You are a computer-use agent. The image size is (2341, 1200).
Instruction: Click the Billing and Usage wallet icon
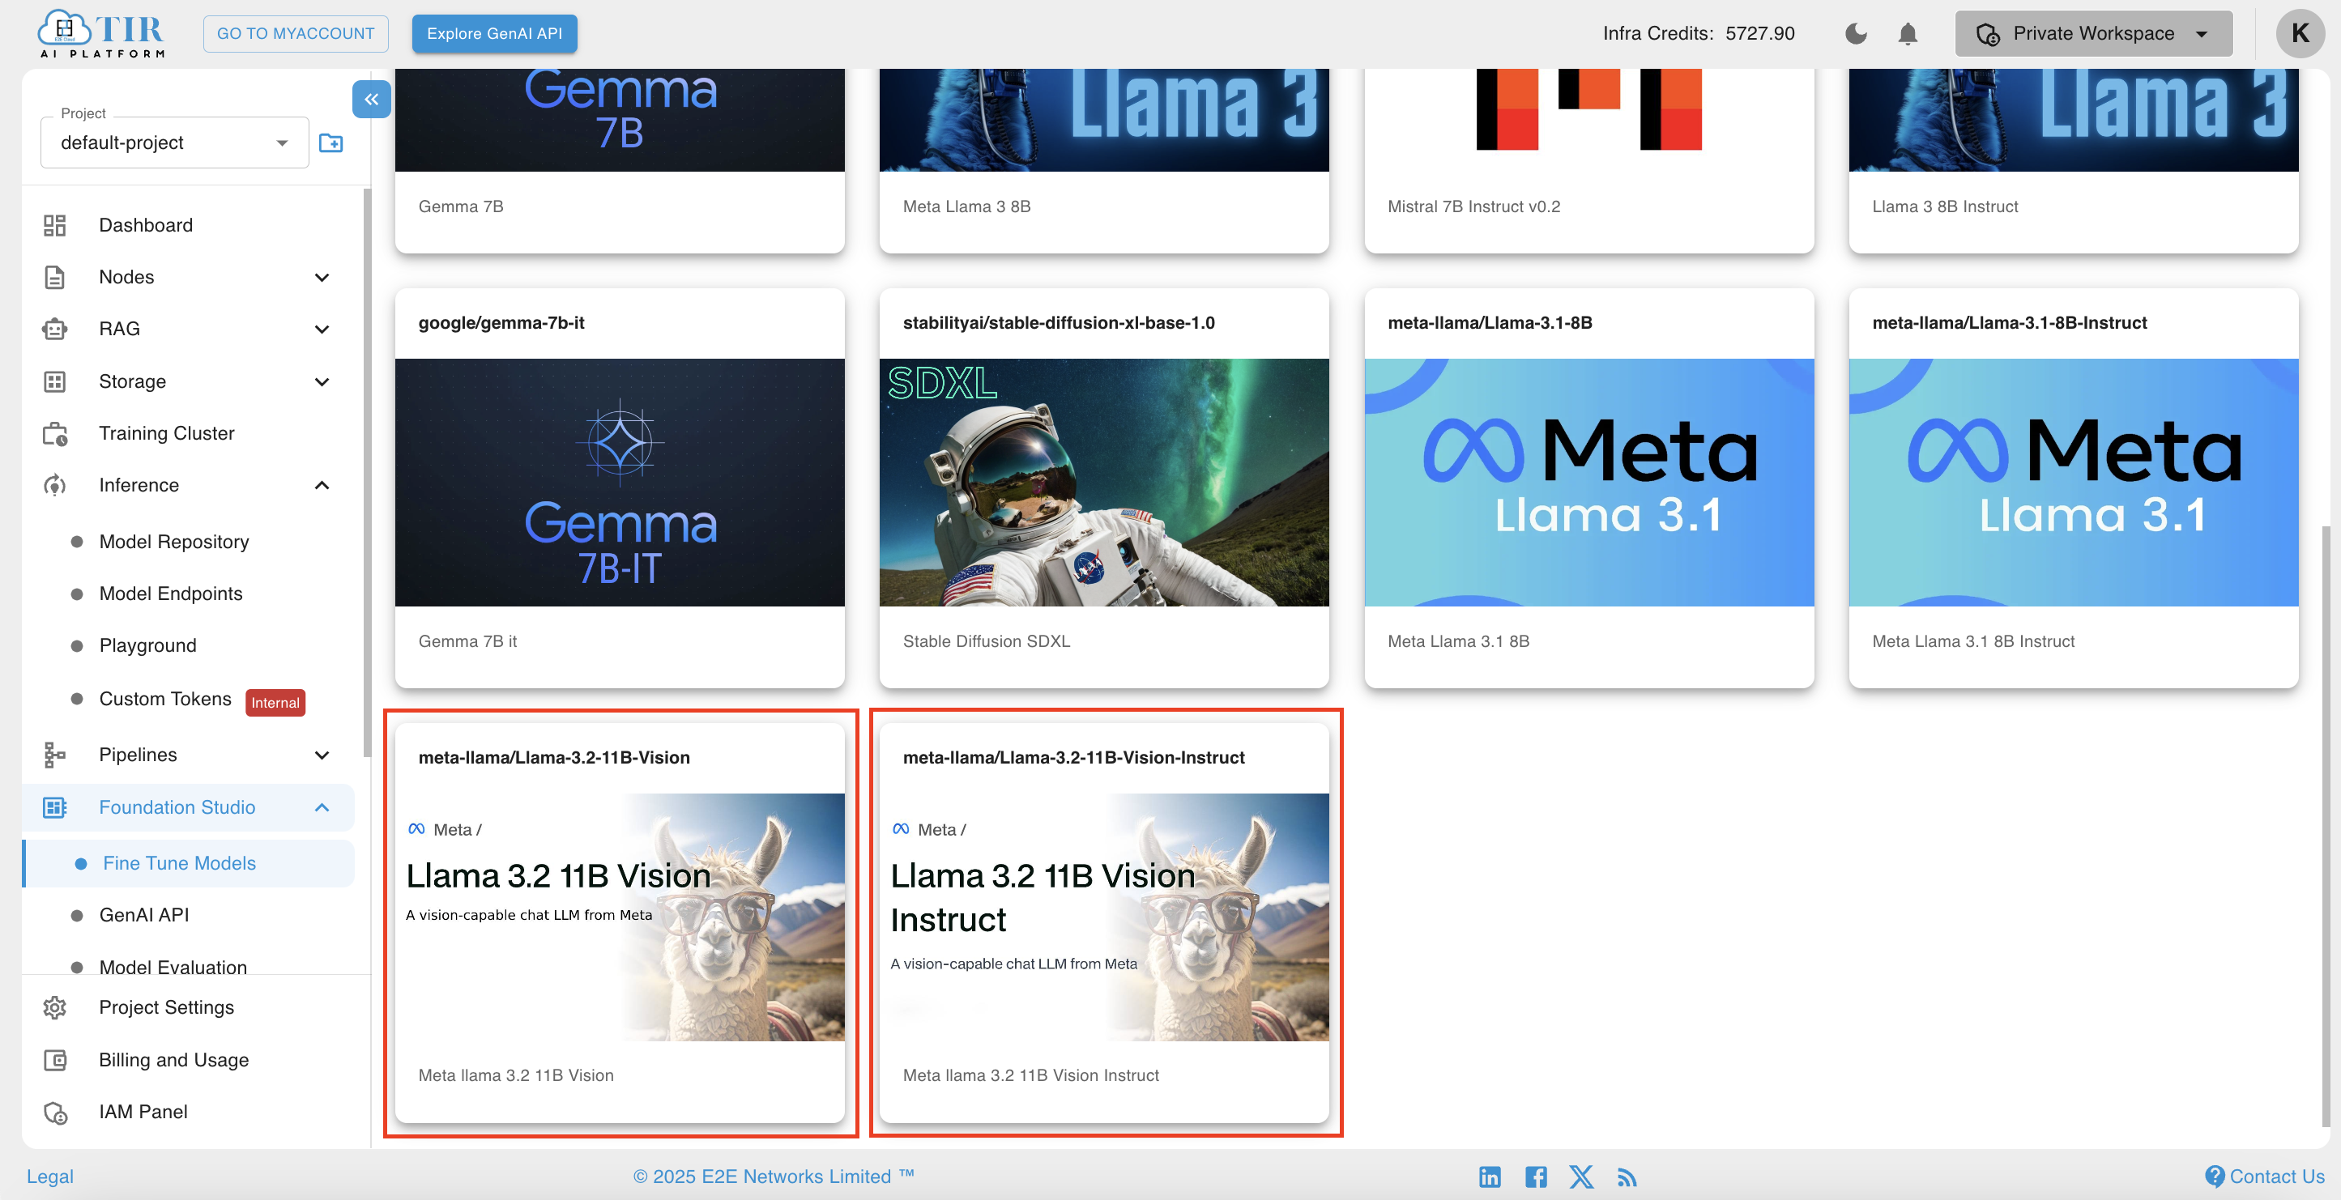54,1060
